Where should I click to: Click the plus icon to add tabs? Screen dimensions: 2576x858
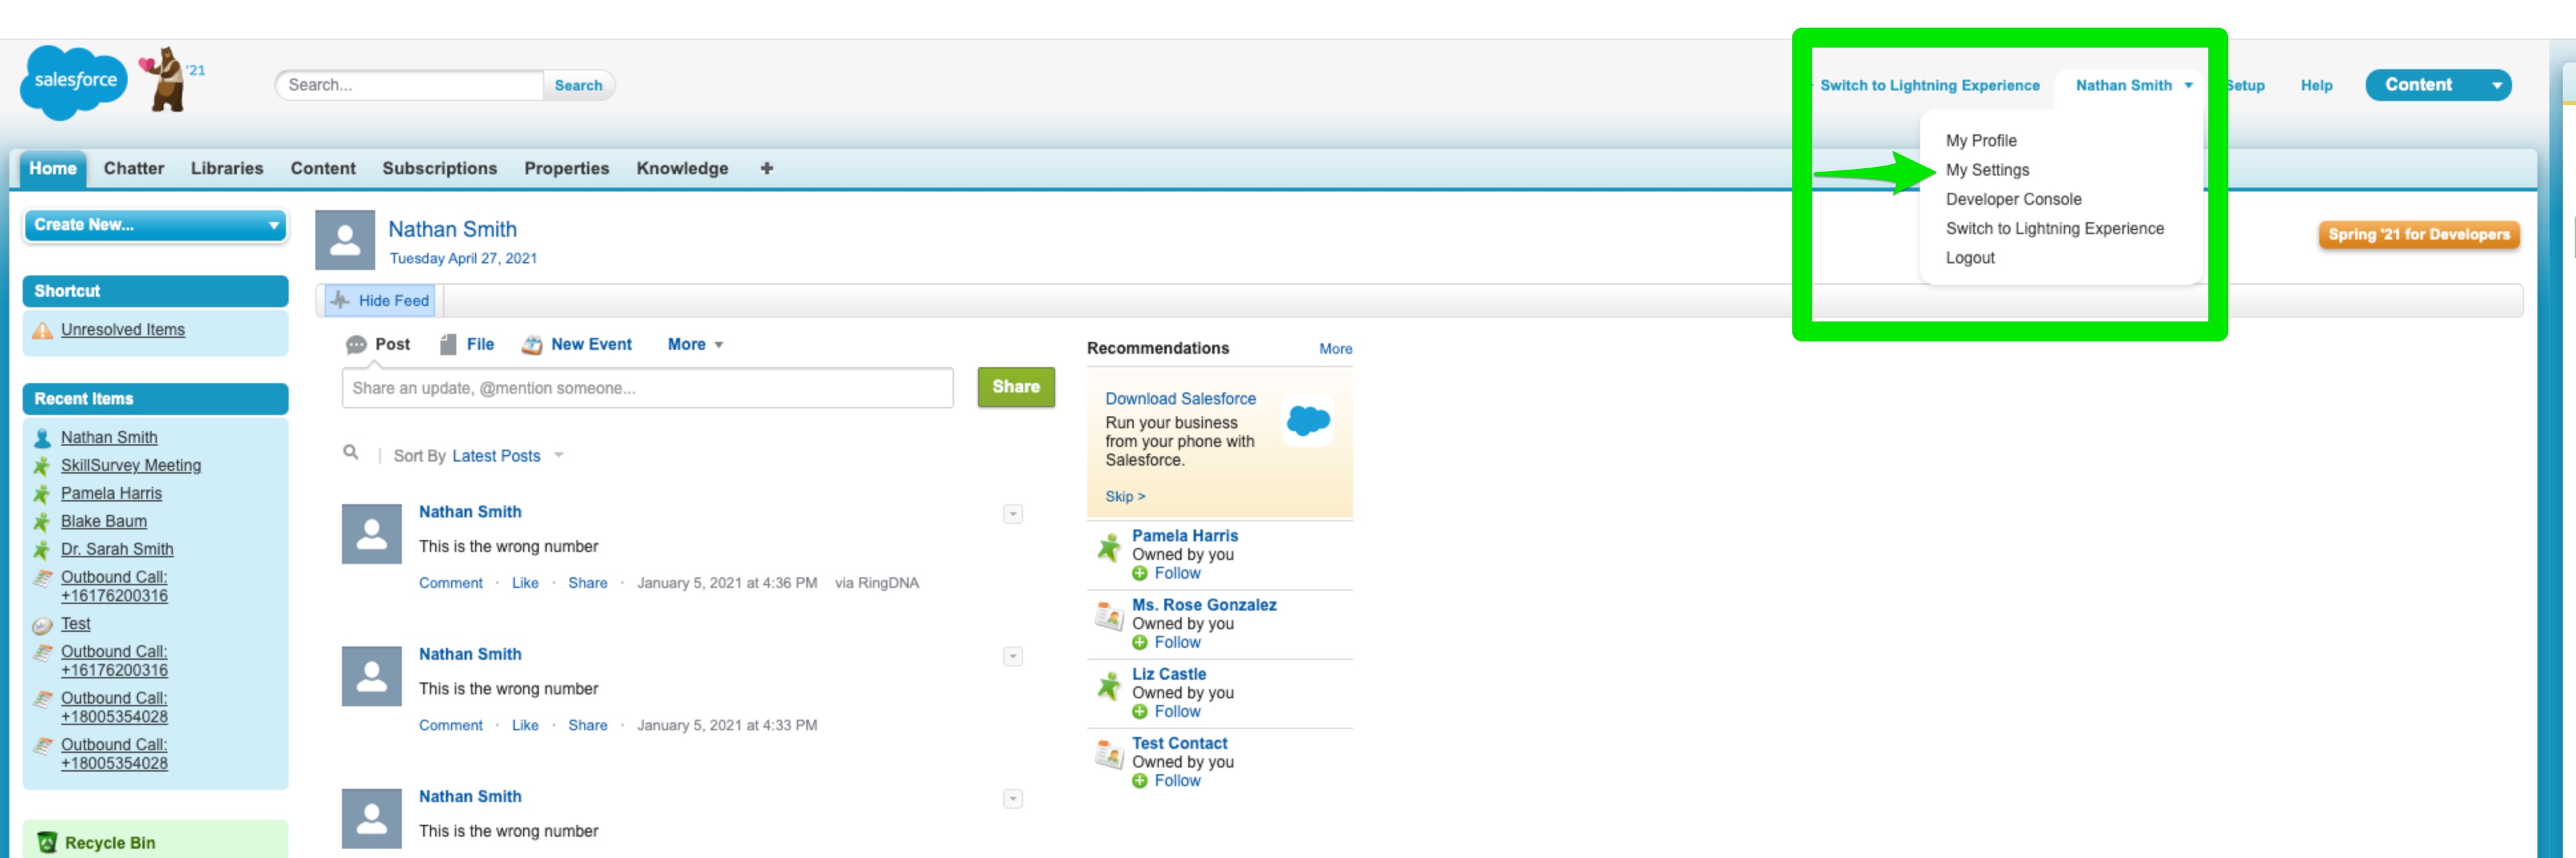[x=766, y=168]
